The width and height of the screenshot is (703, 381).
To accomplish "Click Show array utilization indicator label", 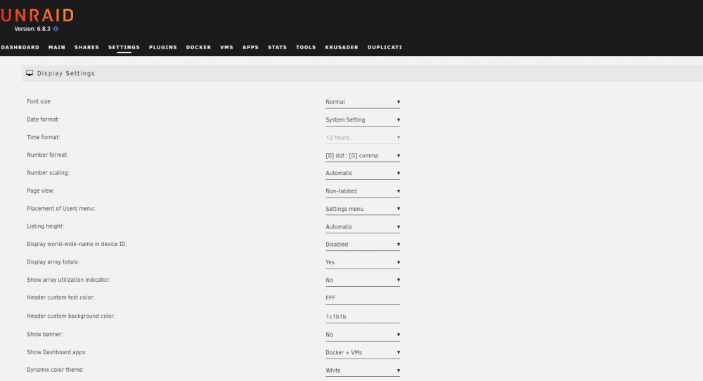I will [x=68, y=280].
